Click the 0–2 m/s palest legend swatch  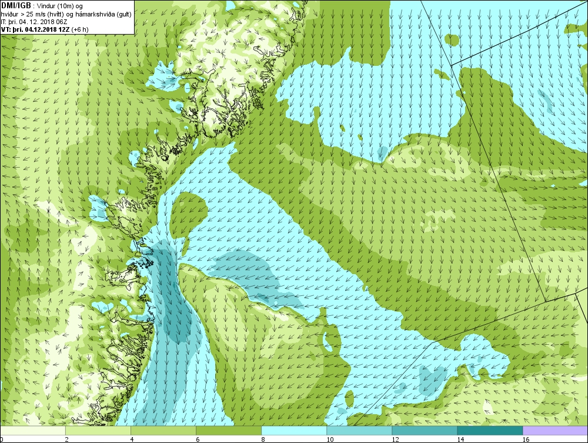pyautogui.click(x=33, y=431)
